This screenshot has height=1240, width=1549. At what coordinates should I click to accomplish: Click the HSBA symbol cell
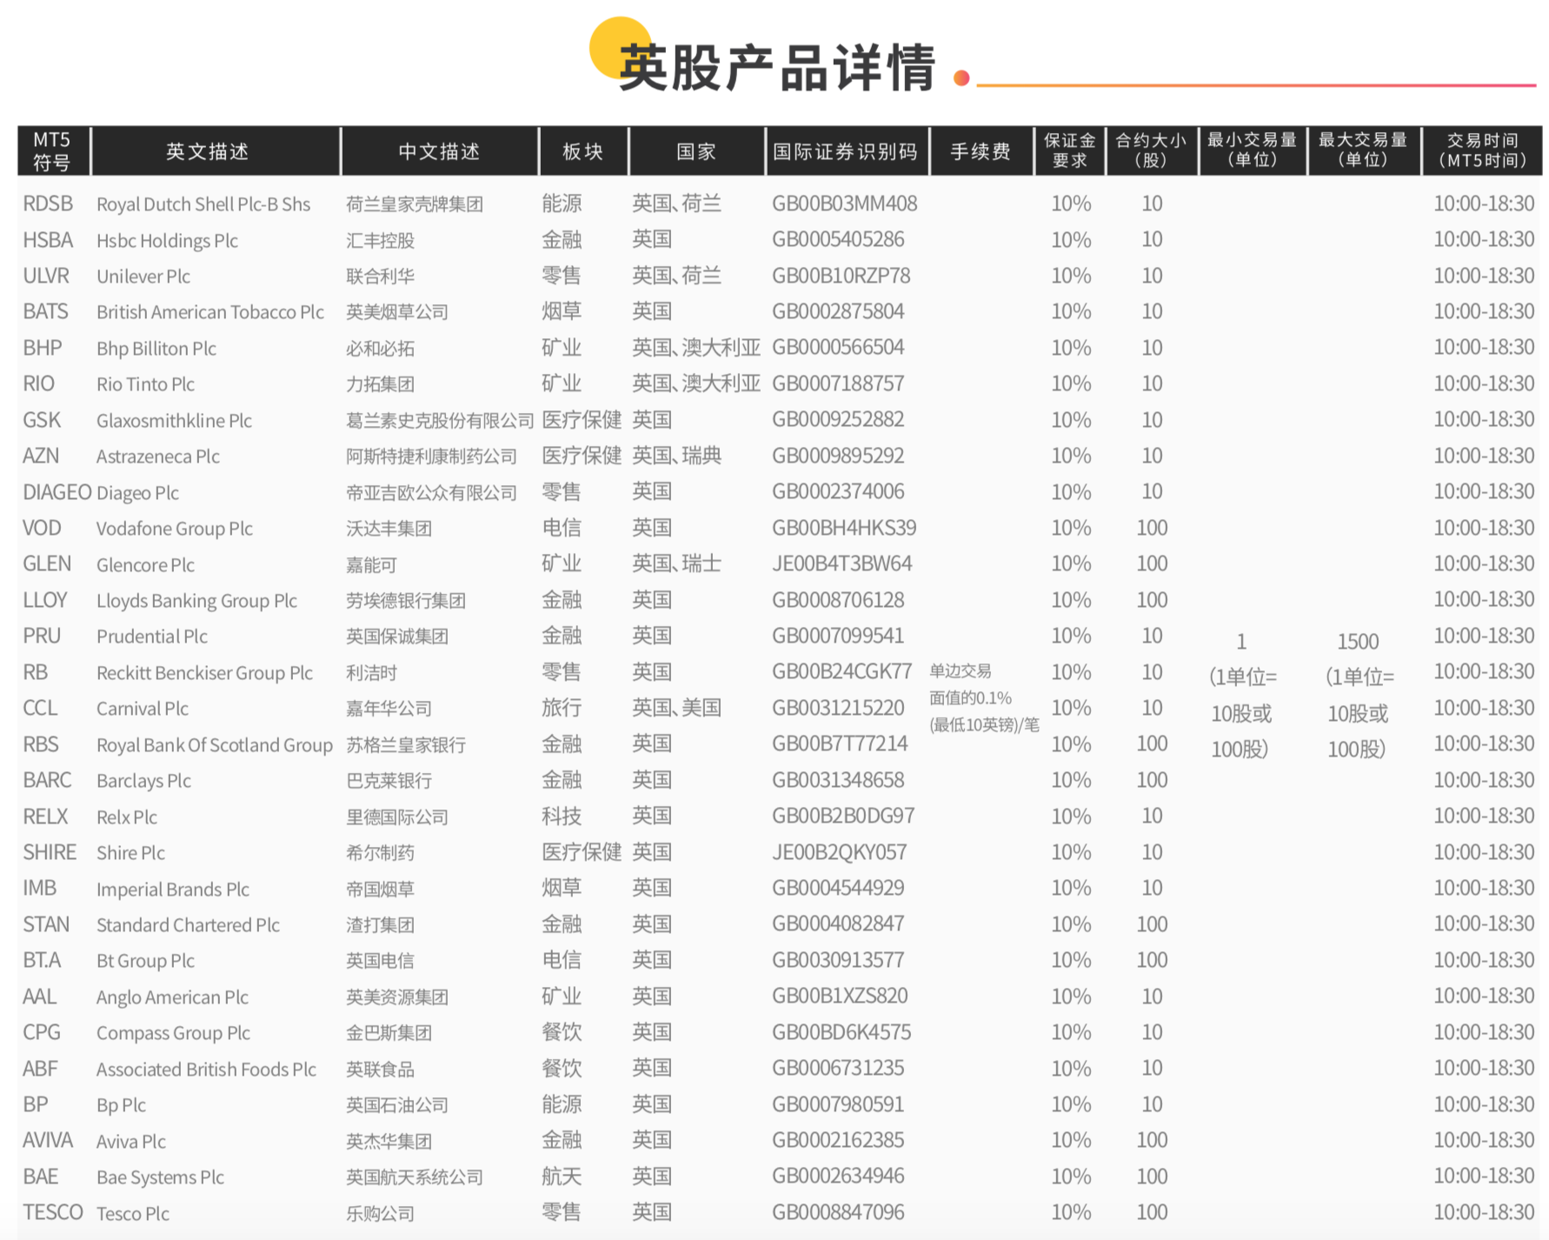[48, 240]
